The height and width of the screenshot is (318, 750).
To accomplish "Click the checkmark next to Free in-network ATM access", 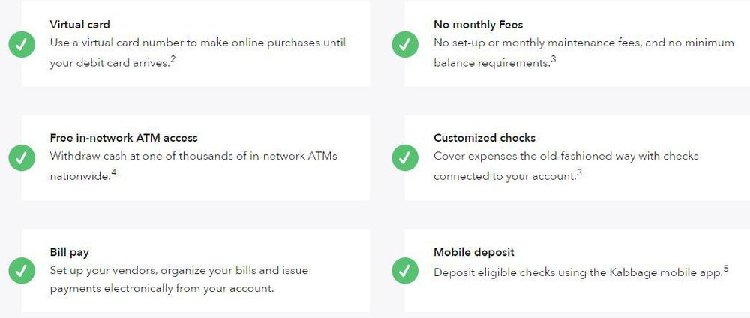I will coord(22,157).
